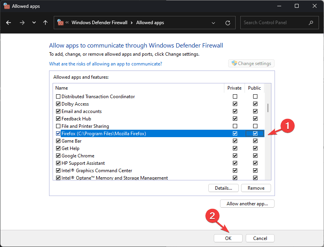Screen dimensions: 324x247
Task: Click the apps list scrollbar thumb
Action: tap(268, 108)
